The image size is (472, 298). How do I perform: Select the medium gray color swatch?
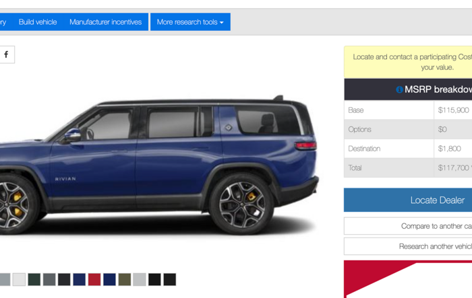point(49,279)
